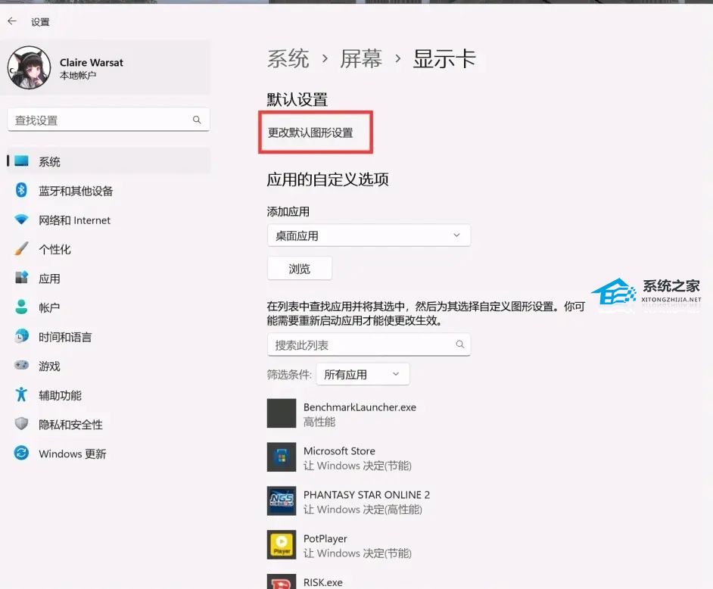Click the back arrow in Settings header
This screenshot has width=713, height=589.
point(12,22)
